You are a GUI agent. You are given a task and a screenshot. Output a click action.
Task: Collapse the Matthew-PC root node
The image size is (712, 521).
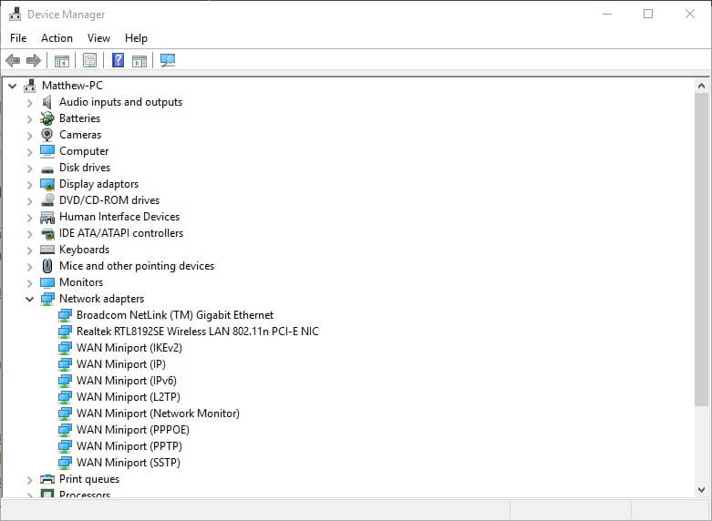(x=12, y=86)
